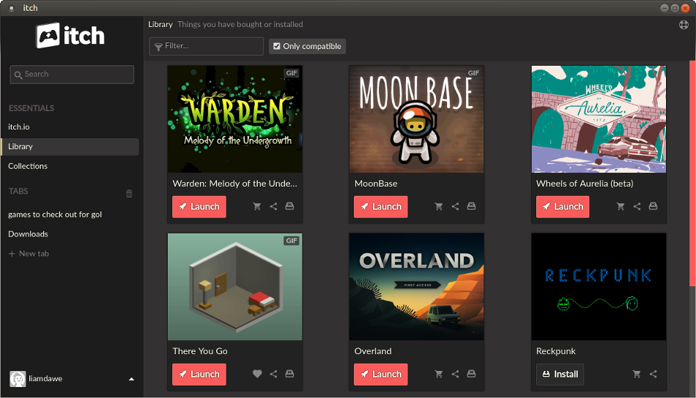The width and height of the screenshot is (696, 398).
Task: Open the Reckpunk cover thumbnail
Action: 599,287
